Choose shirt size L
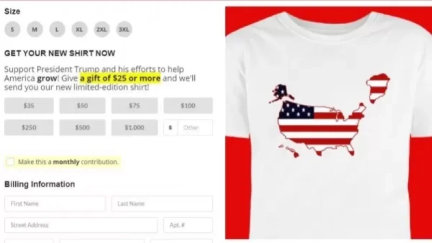 pyautogui.click(x=57, y=29)
